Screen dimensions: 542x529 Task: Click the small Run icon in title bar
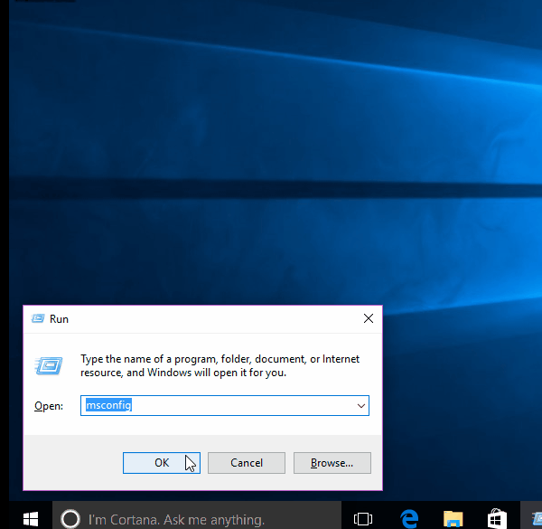[x=38, y=318]
